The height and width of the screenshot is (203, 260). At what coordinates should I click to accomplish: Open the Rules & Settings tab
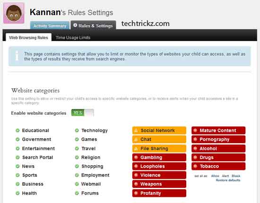(93, 25)
